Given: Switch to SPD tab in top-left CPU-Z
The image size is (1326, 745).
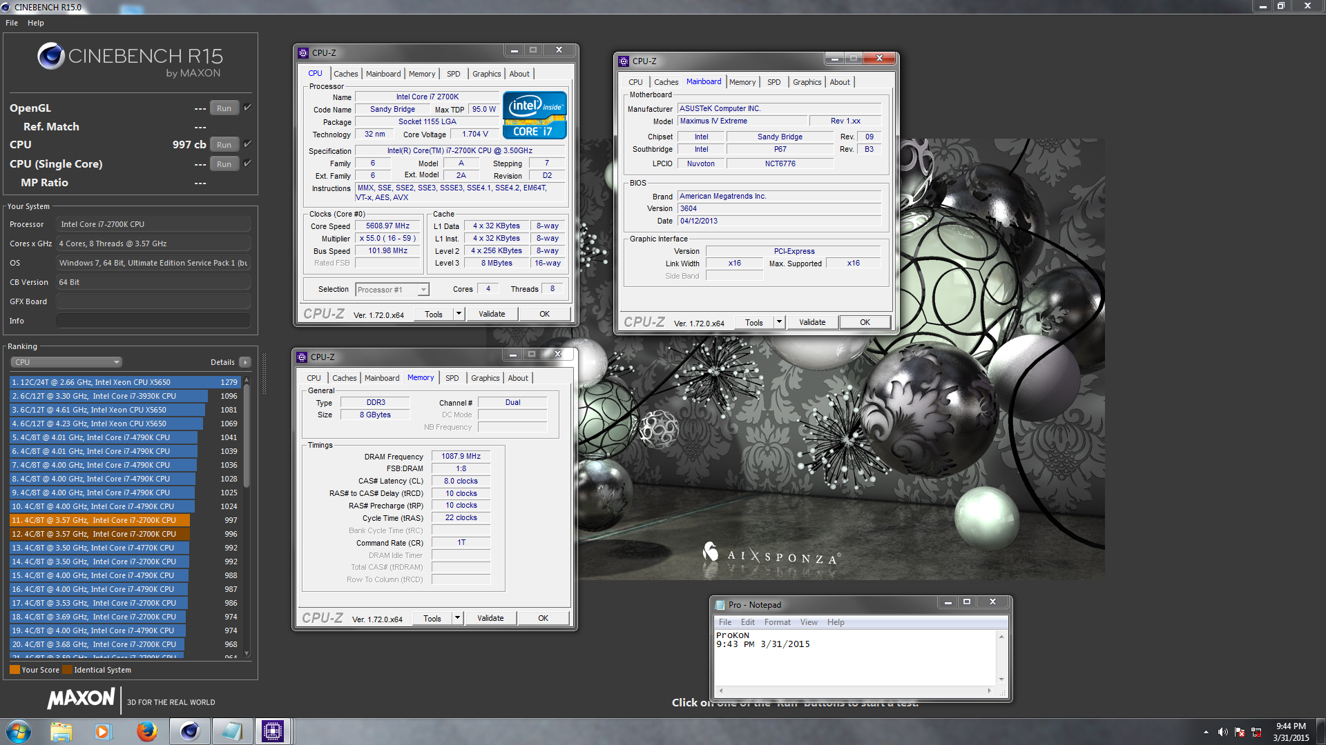Looking at the screenshot, I should [453, 74].
